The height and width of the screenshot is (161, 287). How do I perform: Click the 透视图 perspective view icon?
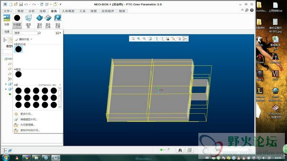[x=29, y=21]
